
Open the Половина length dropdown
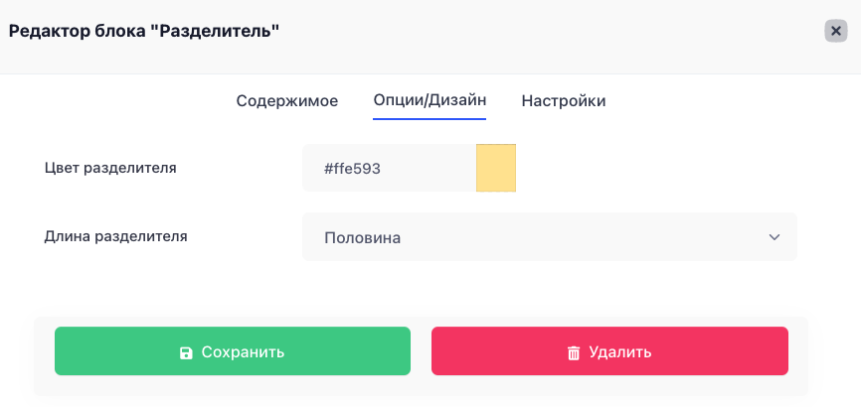549,237
